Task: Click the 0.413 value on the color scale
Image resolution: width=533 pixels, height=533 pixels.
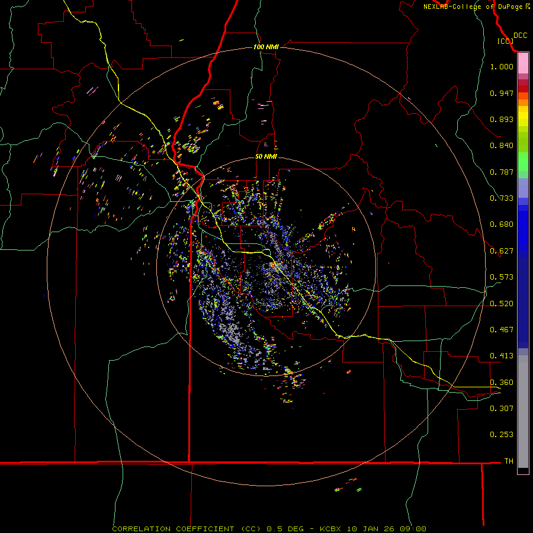Action: click(502, 356)
